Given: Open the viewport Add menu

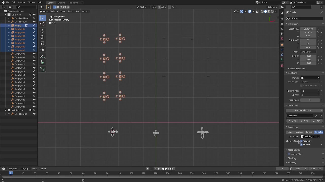Looking at the screenshot, I should click(x=78, y=11).
